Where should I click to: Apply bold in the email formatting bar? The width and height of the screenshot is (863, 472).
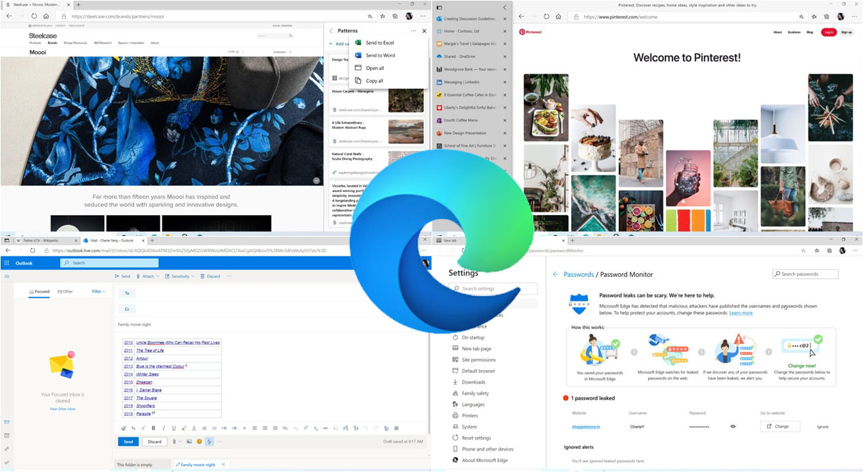coord(153,427)
